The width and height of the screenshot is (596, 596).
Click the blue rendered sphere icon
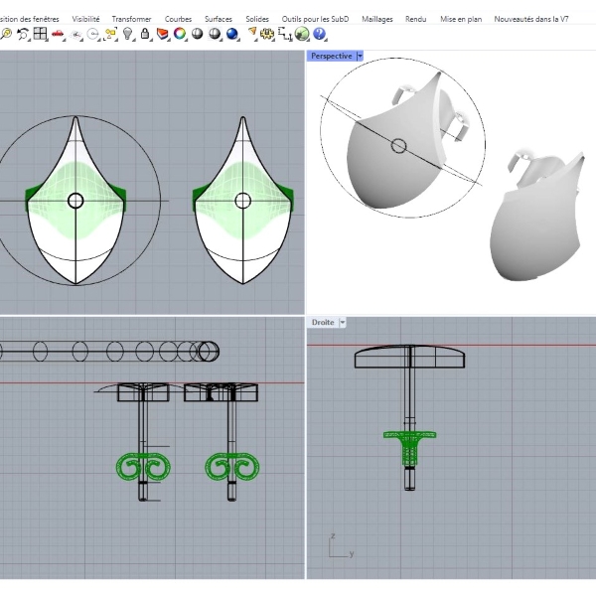[231, 34]
